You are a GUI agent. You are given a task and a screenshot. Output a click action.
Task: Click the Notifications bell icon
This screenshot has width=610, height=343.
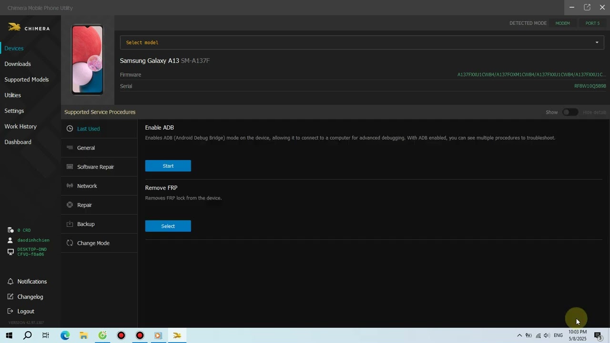(x=10, y=282)
